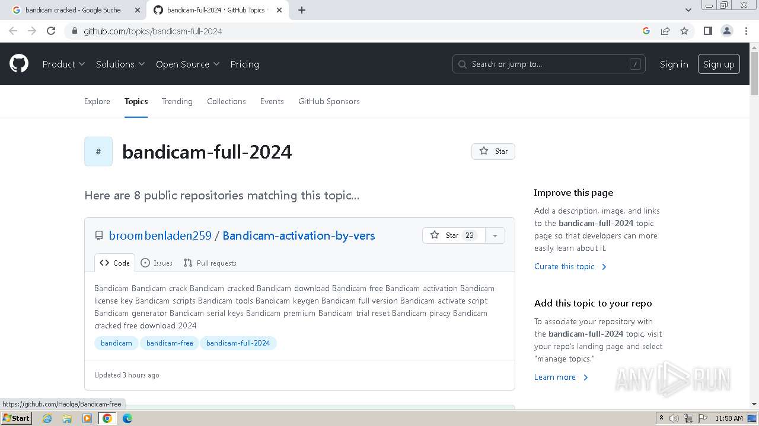This screenshot has height=426, width=759.
Task: Click the bandicam topic tag
Action: 116,343
